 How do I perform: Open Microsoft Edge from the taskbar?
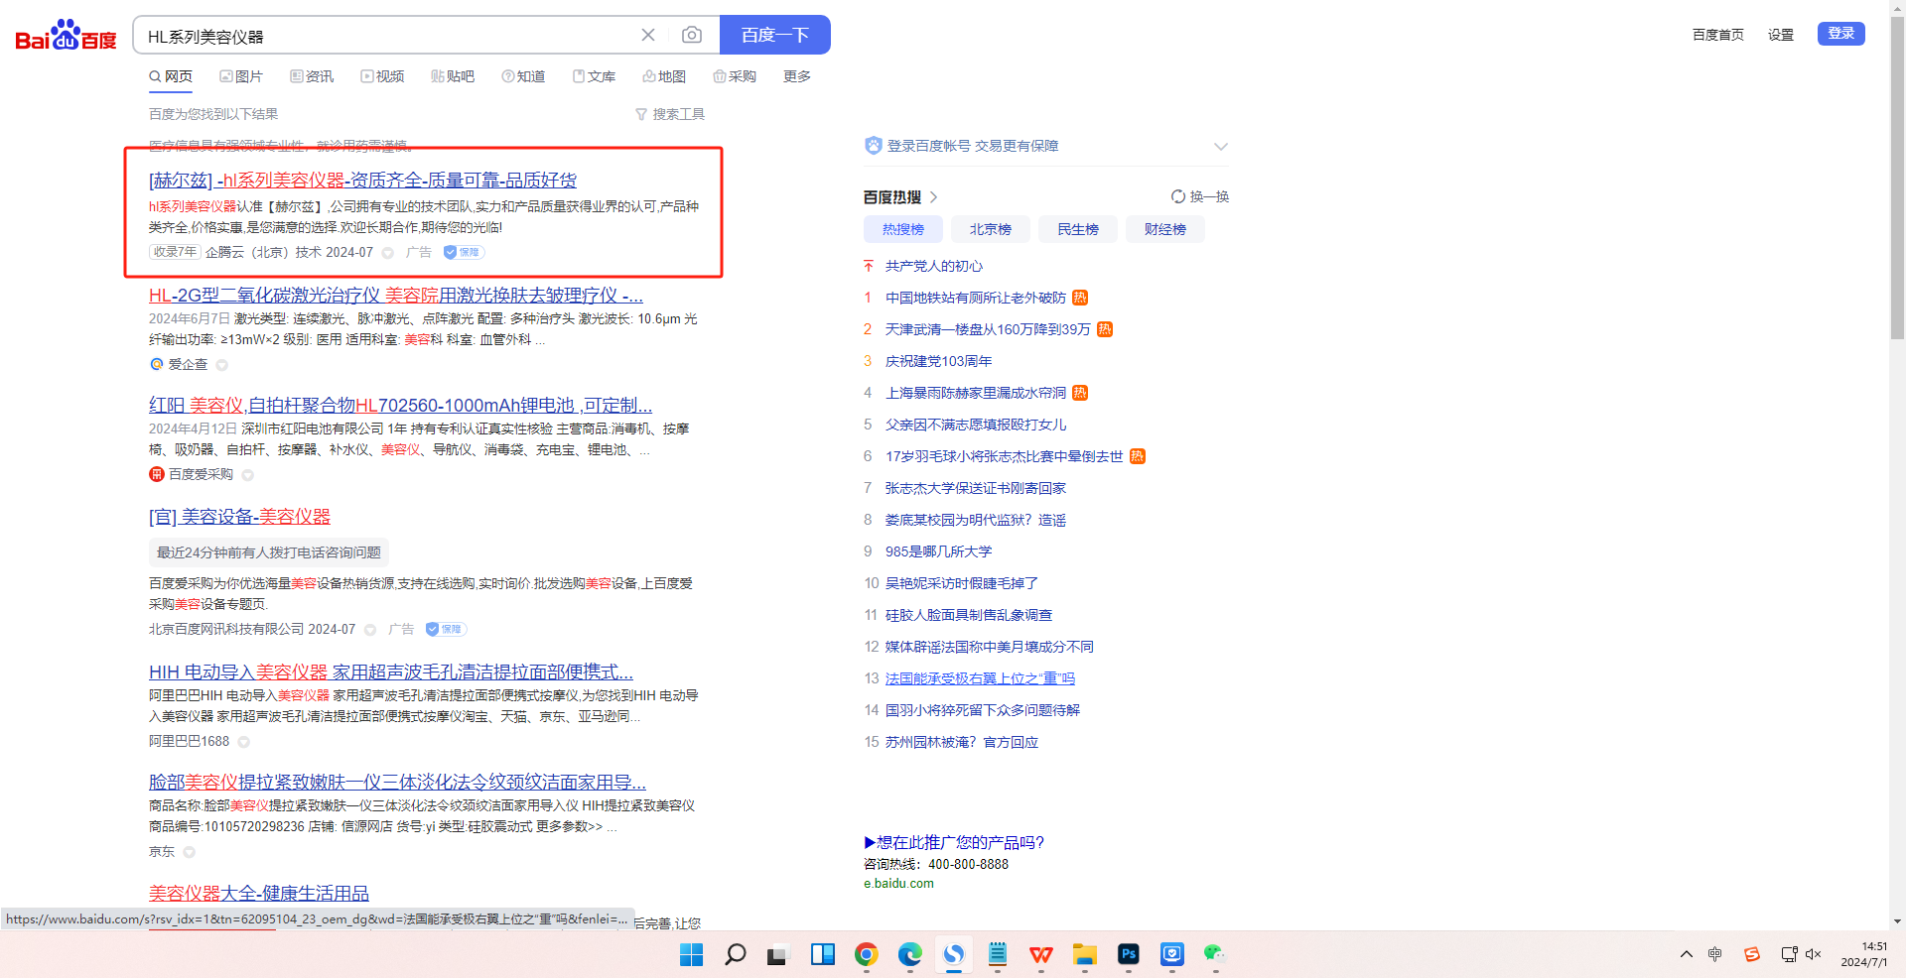(x=909, y=954)
